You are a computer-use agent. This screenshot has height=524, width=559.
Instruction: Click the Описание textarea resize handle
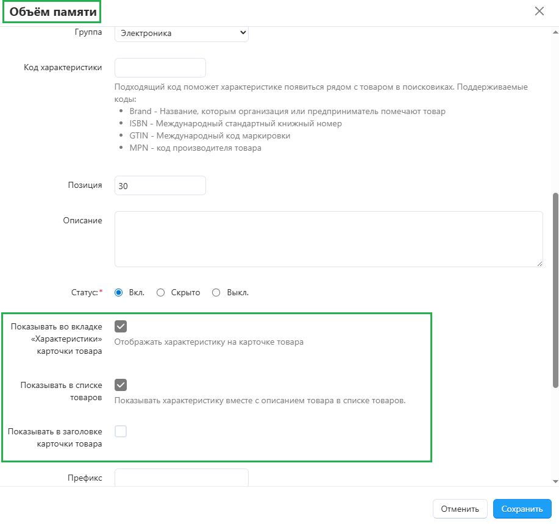pos(539,264)
